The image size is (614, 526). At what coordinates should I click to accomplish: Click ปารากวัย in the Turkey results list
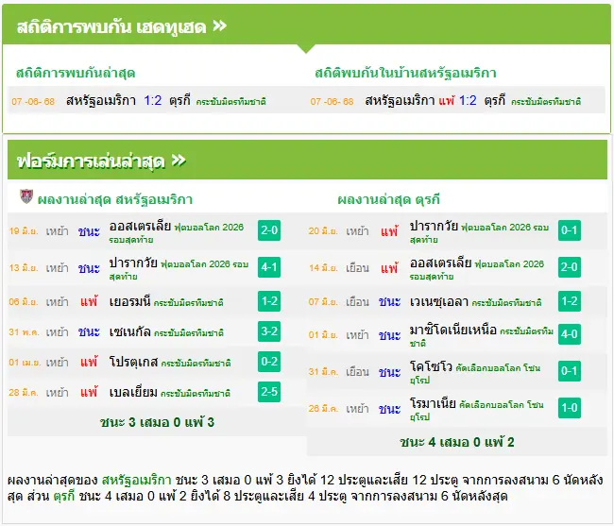point(434,227)
